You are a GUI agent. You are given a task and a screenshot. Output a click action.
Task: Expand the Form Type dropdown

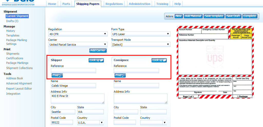pos(141,34)
